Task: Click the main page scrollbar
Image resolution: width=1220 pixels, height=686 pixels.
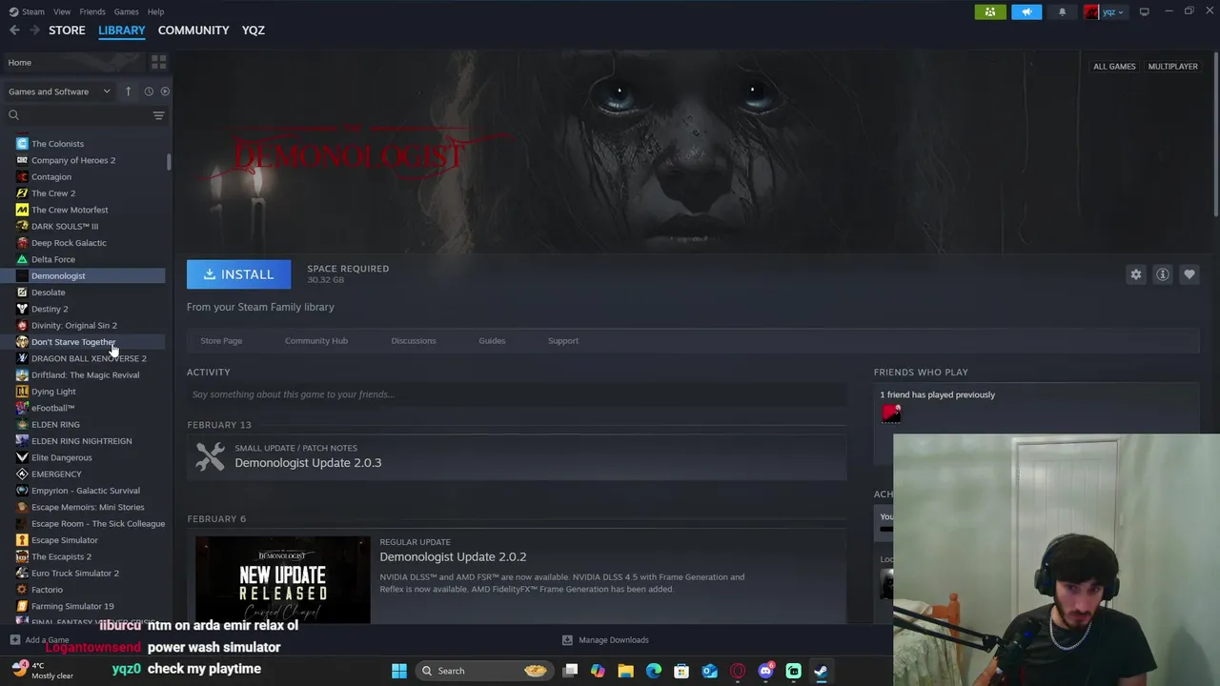Action: (1216, 133)
